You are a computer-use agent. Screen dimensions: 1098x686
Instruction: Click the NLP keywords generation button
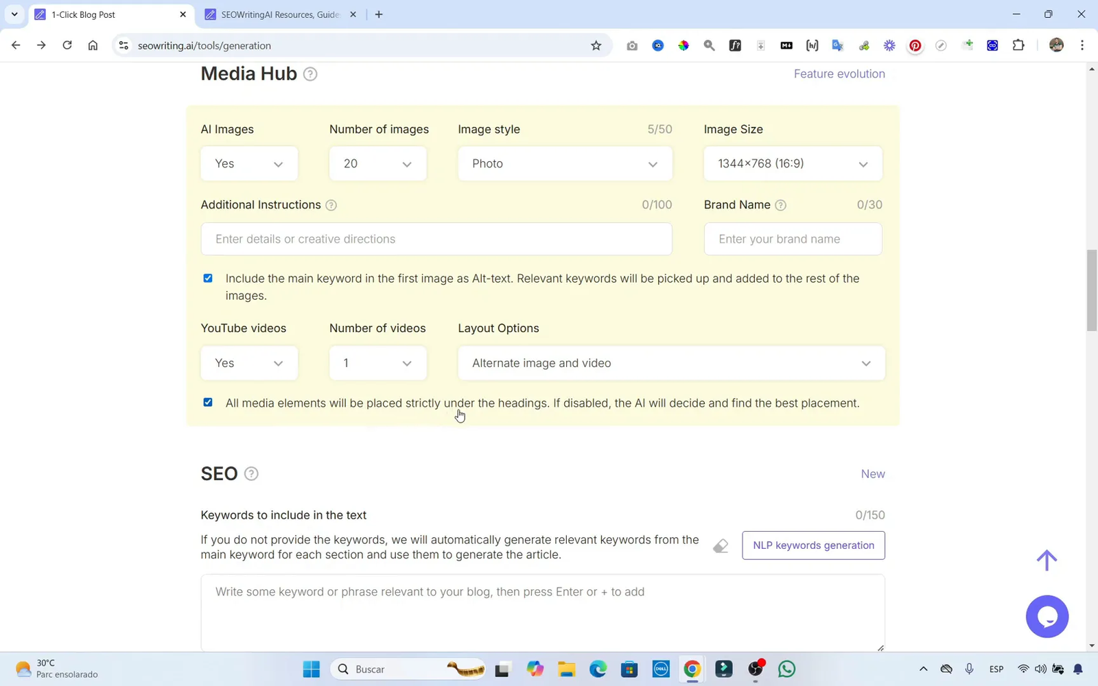(813, 545)
